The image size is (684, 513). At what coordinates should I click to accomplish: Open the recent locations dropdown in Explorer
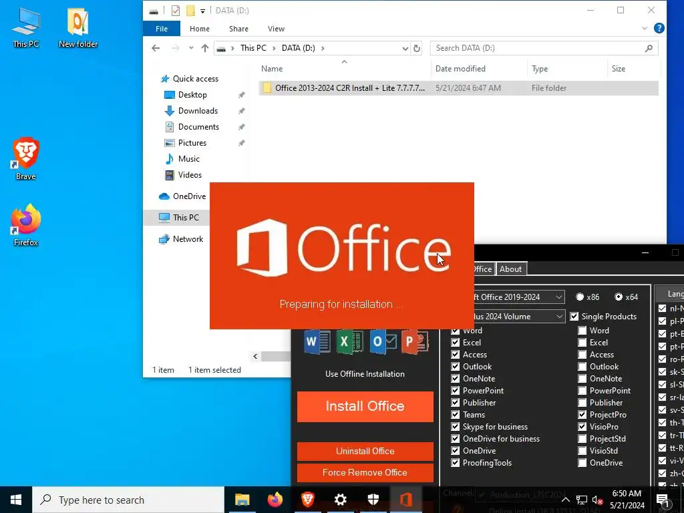tap(191, 48)
